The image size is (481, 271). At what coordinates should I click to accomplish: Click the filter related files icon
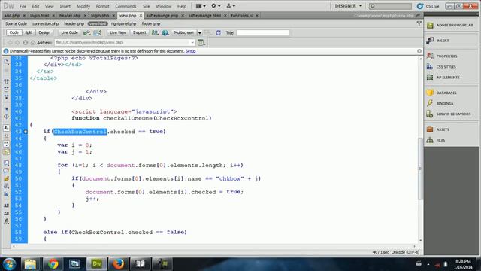click(x=419, y=23)
